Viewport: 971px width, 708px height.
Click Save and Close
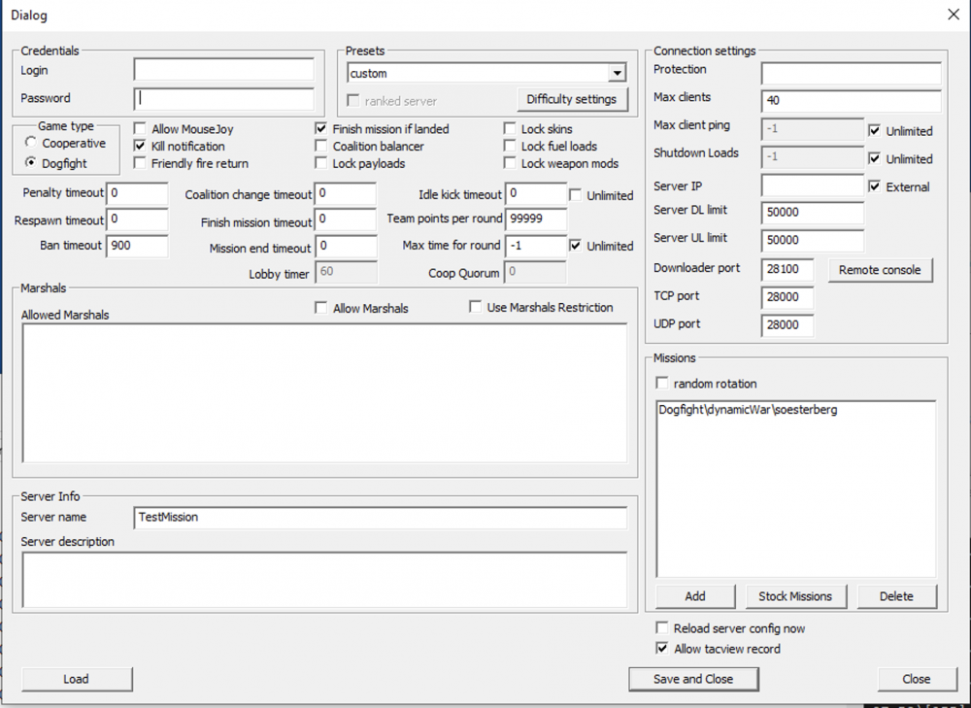[x=693, y=679]
